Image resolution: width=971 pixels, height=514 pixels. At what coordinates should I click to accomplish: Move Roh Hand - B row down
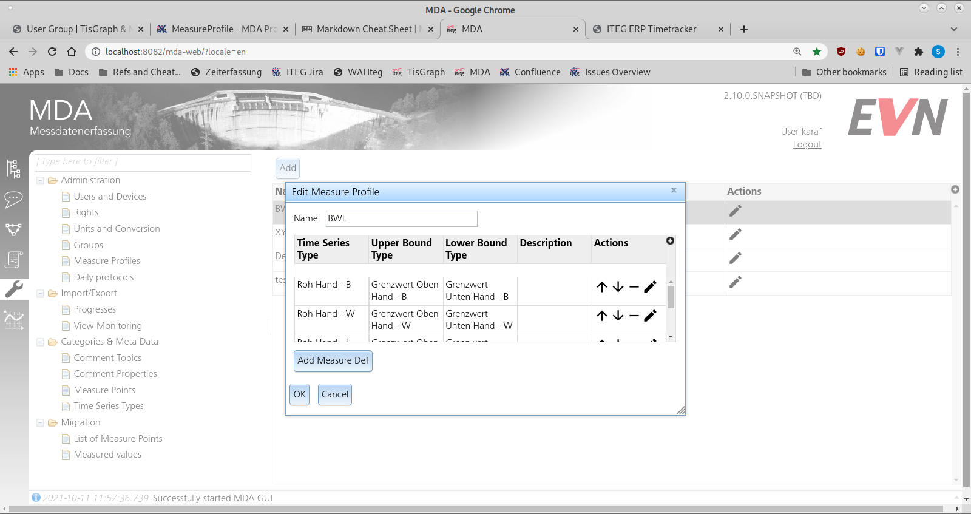coord(618,287)
